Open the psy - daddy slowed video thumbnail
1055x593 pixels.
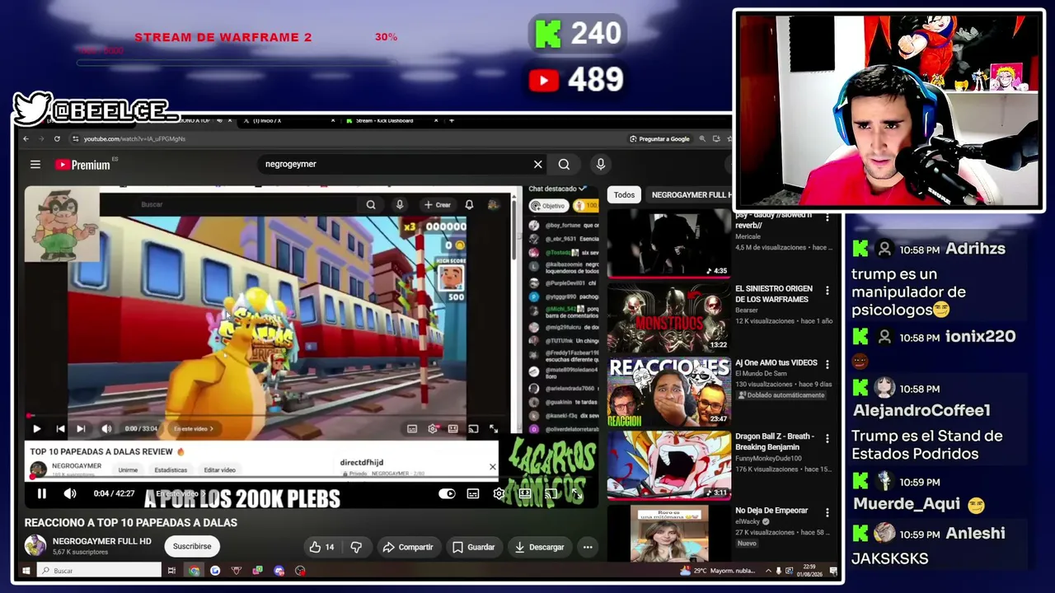pos(668,244)
